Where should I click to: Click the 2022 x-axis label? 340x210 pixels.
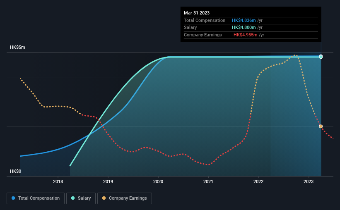click(258, 181)
